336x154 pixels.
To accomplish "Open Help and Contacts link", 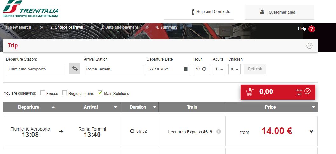I will [x=213, y=12].
